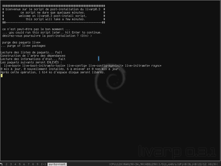The height and width of the screenshot is (166, 221).
Task: Click the [-] layout symbol
Action: click(x=43, y=164)
